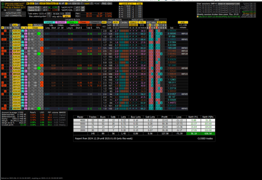Click the Basket SL=$ button

[x=34, y=10]
